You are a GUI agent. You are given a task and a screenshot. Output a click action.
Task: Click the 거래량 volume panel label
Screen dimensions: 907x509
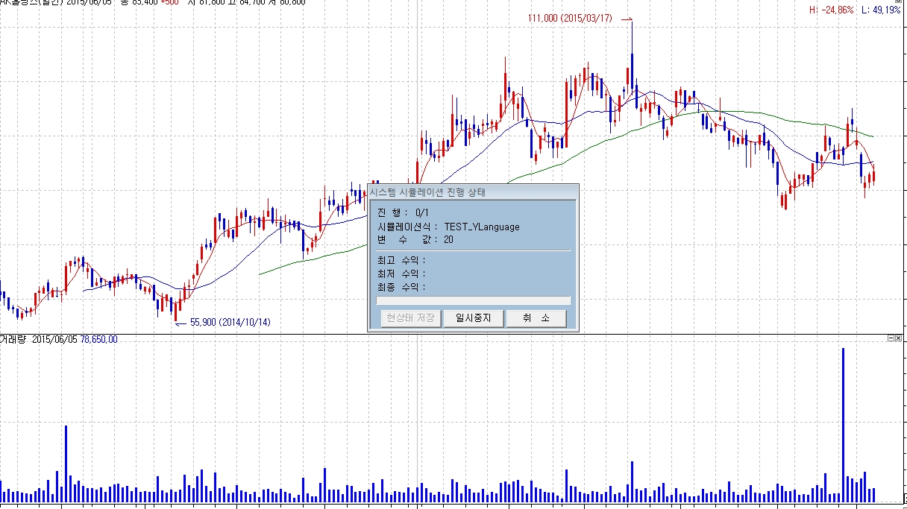coord(11,339)
